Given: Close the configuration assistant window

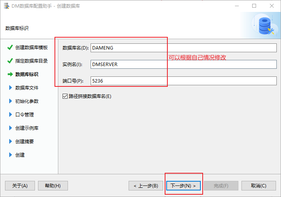Looking at the screenshot, I should click(x=272, y=6).
